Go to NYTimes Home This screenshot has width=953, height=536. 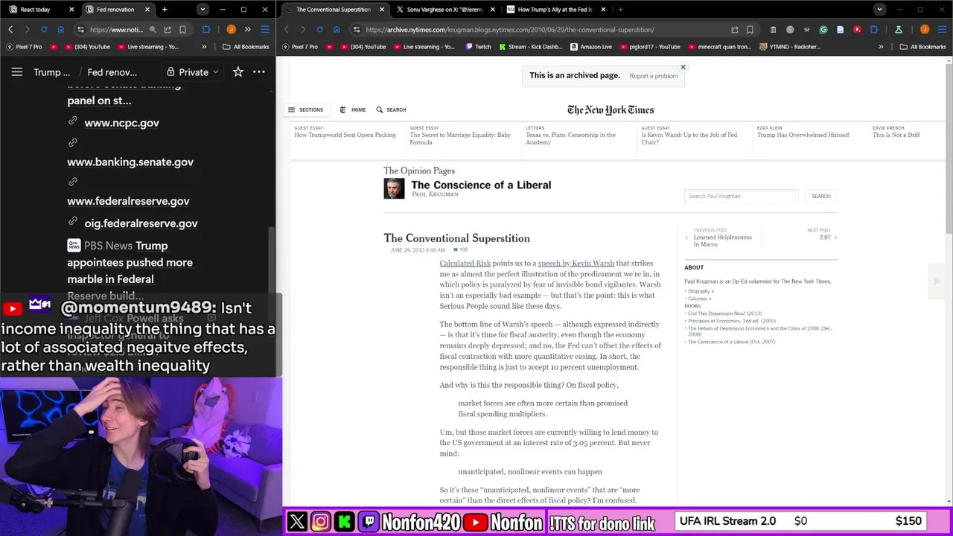coord(352,109)
